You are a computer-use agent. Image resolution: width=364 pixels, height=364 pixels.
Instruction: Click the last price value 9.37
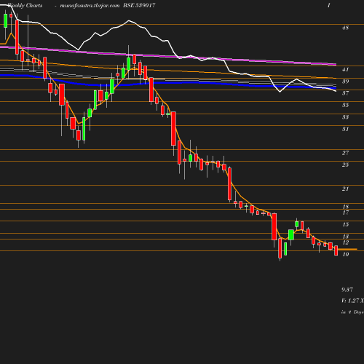pos(347,290)
